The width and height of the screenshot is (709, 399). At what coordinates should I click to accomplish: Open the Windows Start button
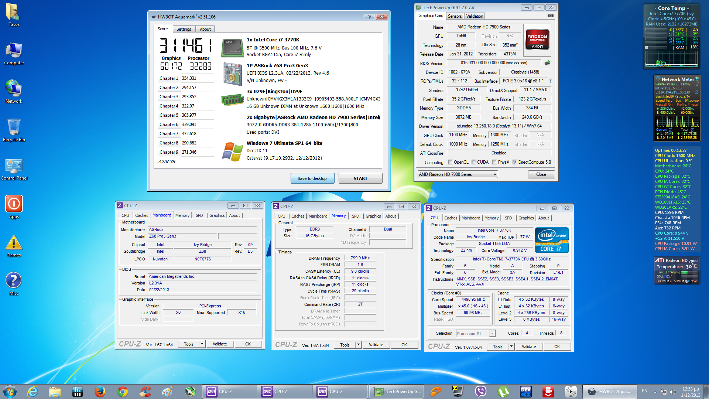[x=10, y=392]
